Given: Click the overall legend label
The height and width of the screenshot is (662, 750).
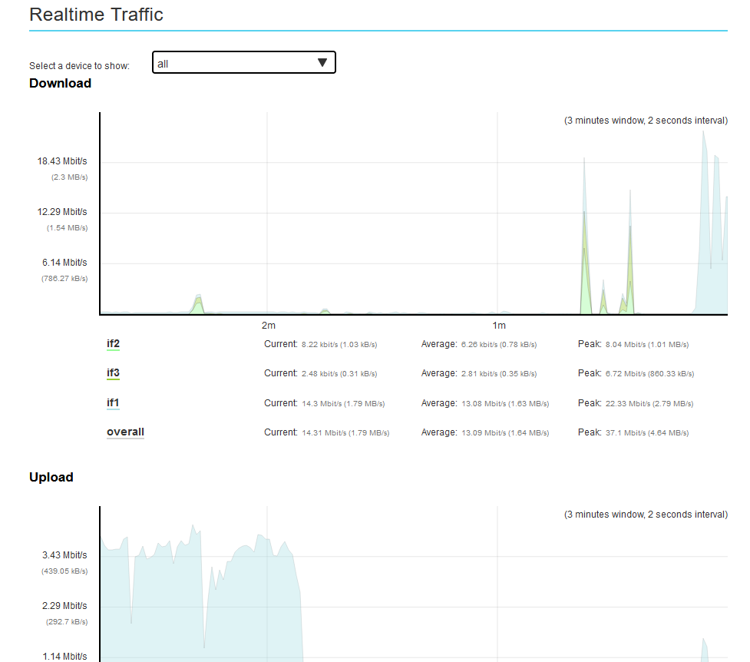Looking at the screenshot, I should pos(125,432).
